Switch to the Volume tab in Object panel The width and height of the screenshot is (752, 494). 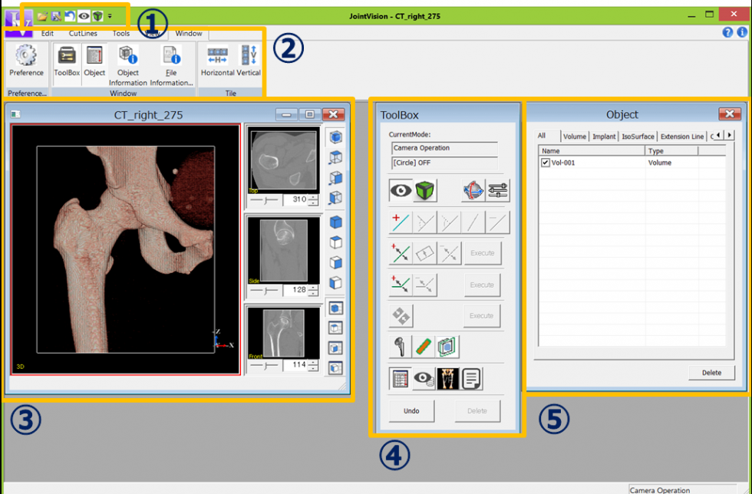pyautogui.click(x=575, y=137)
